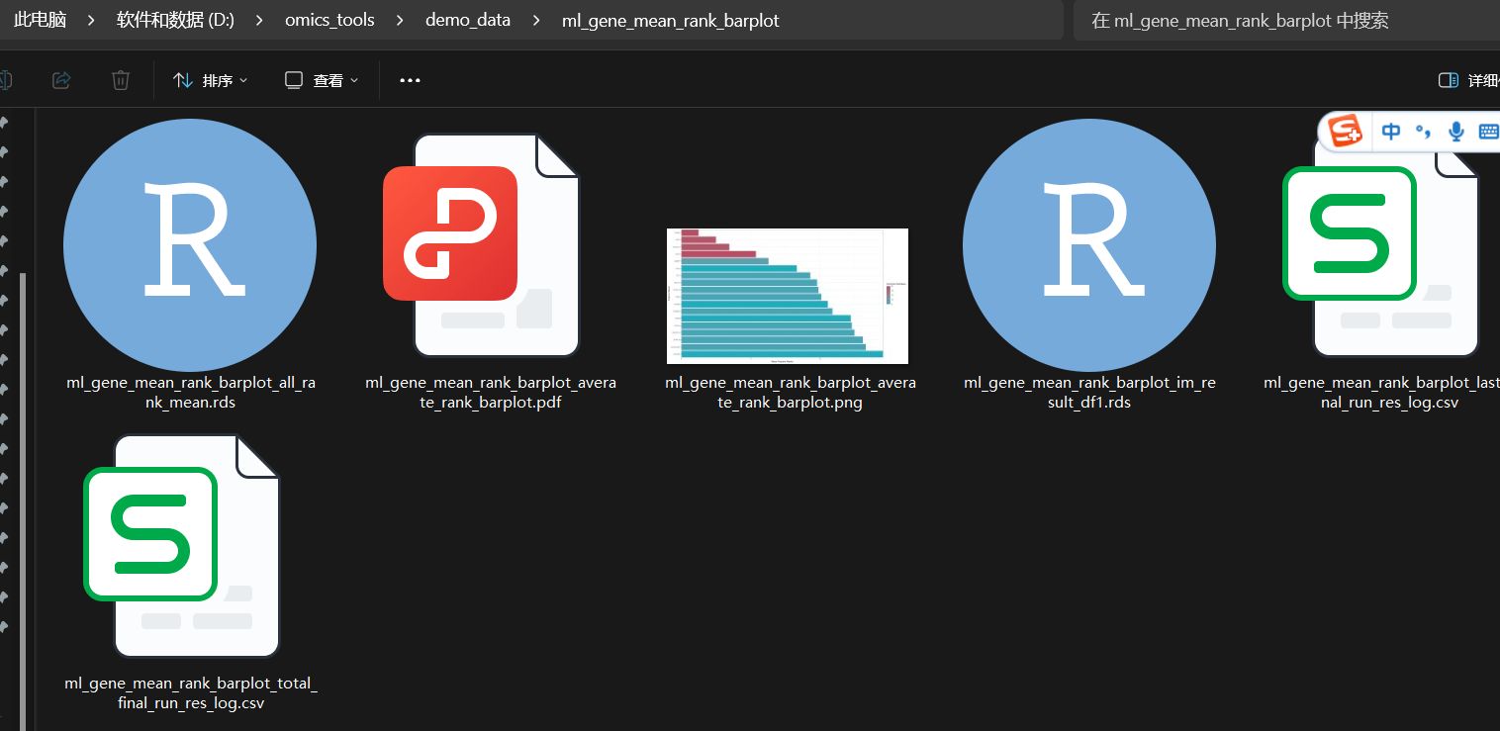Select file name ml_gene_mean_rank_barplot_total_final_run_res_log.csv
This screenshot has height=731, width=1500.
191,693
